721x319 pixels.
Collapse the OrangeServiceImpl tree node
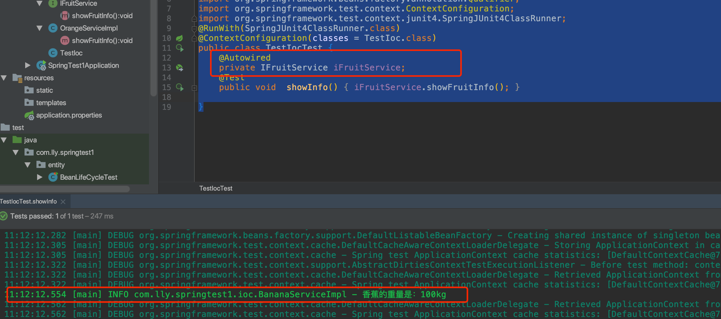39,28
